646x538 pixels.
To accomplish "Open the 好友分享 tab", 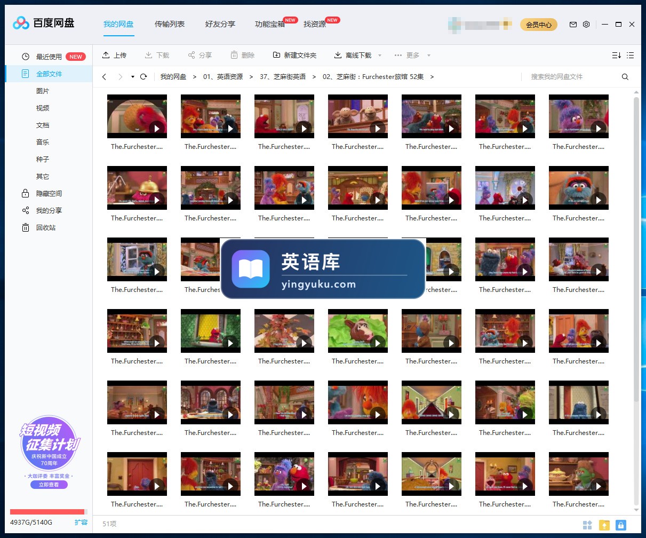I will (x=220, y=24).
